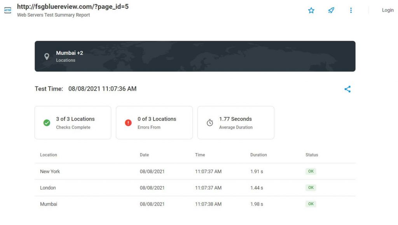
Task: Toggle the OK status for New York
Action: coord(311,171)
